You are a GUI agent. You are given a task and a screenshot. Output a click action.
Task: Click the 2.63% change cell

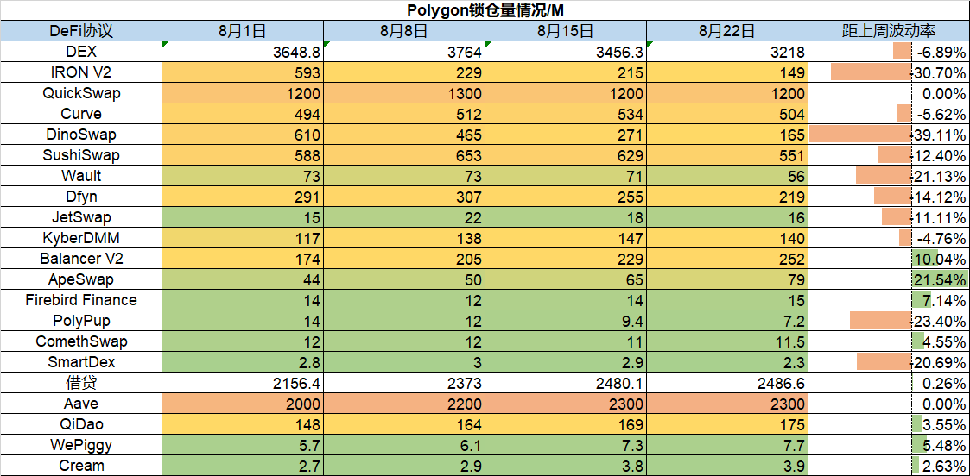889,466
